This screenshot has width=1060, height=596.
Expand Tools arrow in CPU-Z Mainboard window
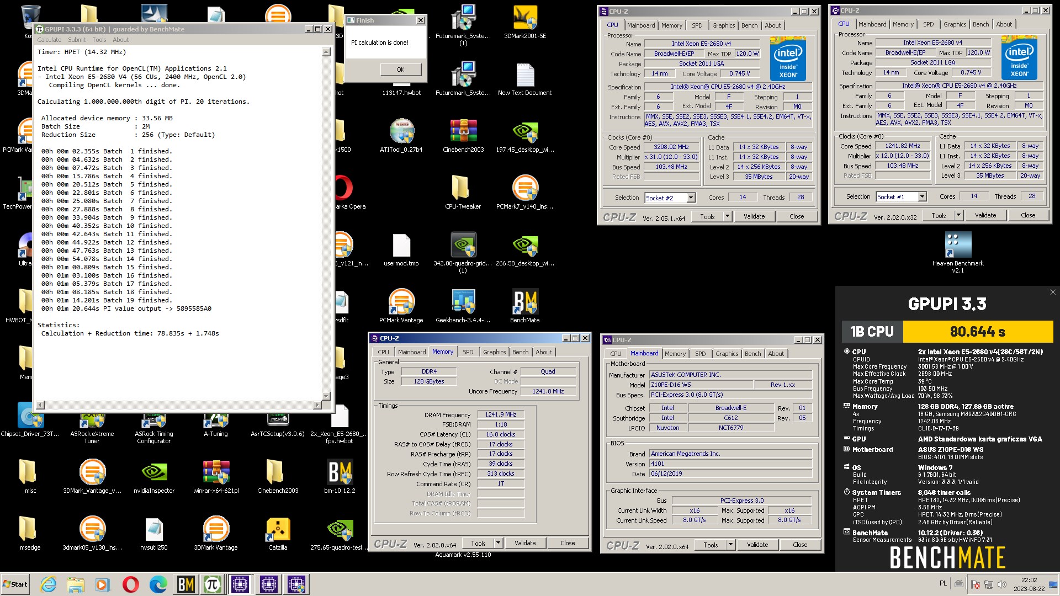coord(730,545)
